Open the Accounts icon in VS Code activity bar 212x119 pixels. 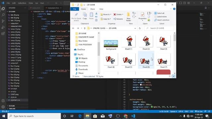3,100
